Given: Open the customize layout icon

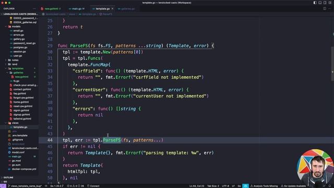Looking at the screenshot, I should pyautogui.click(x=330, y=3).
